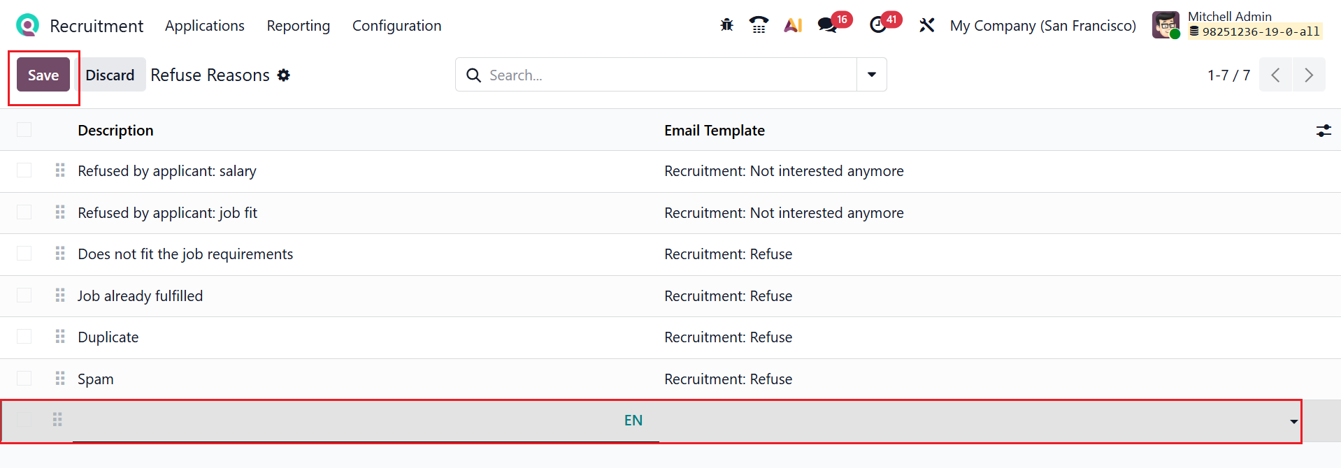Image resolution: width=1341 pixels, height=468 pixels.
Task: Toggle the select-all header checkbox
Action: point(24,130)
